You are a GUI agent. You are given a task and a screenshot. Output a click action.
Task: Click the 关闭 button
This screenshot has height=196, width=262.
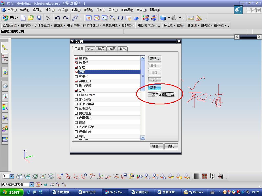click(x=171, y=146)
